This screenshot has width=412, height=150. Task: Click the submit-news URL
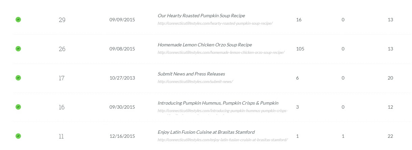click(x=195, y=82)
